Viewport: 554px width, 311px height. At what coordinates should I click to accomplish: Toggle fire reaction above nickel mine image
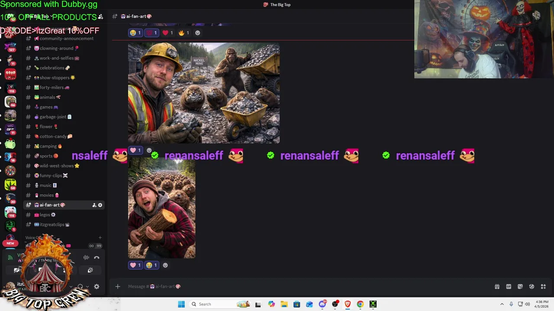click(x=184, y=33)
